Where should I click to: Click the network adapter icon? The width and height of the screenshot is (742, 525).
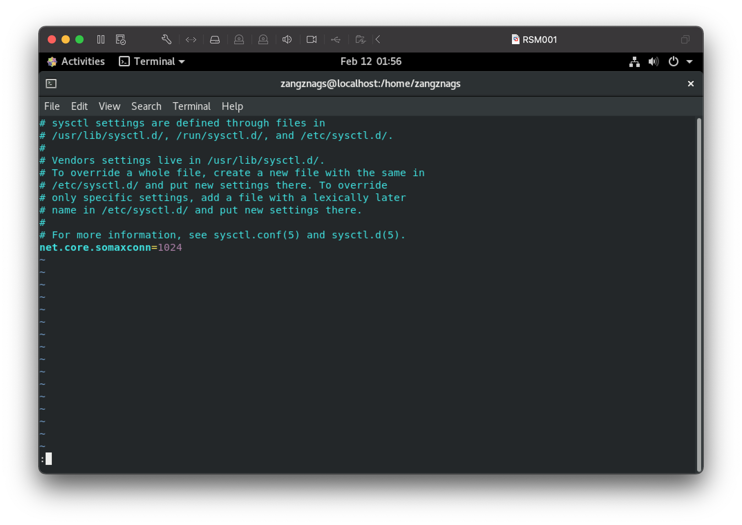[x=191, y=40]
